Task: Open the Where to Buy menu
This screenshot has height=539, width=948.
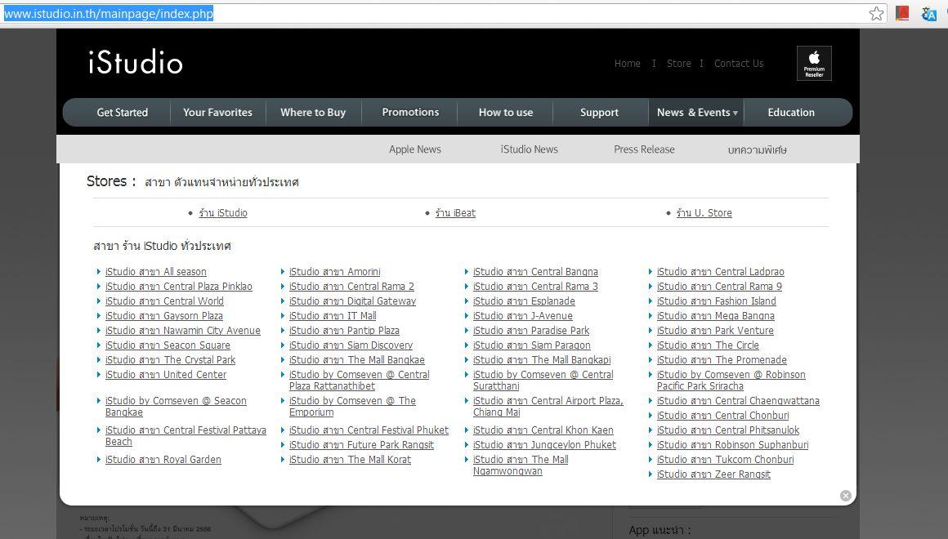Action: tap(313, 113)
